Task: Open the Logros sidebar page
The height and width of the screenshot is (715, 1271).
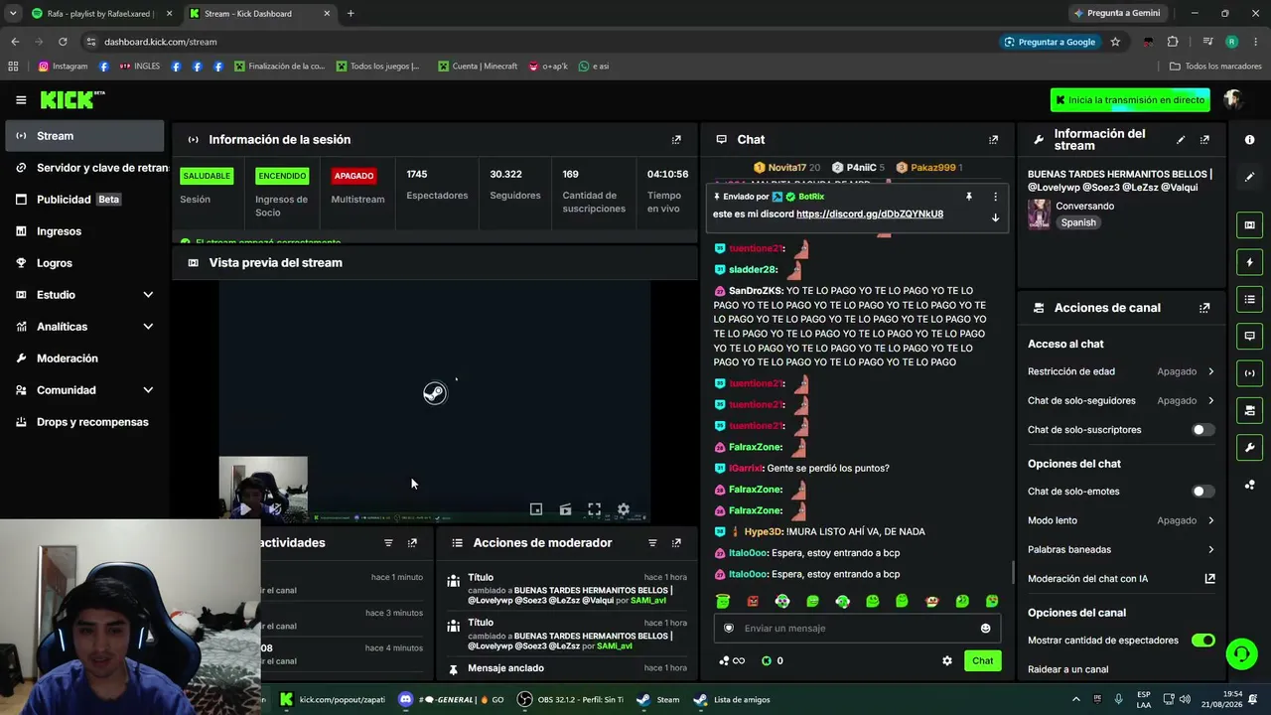Action: pos(84,263)
